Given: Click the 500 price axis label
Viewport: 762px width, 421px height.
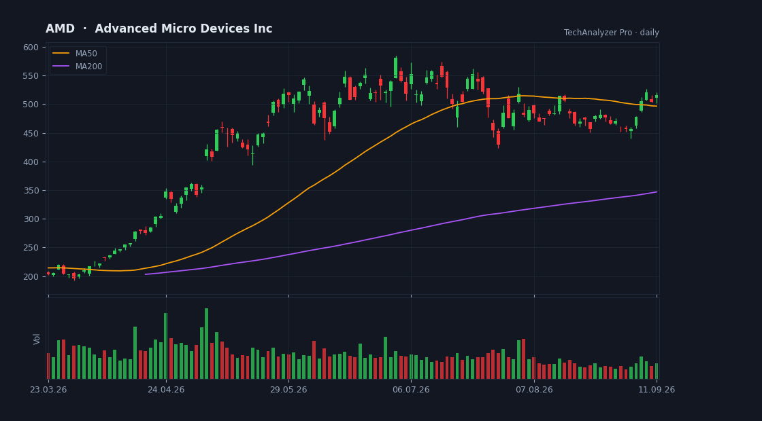Looking at the screenshot, I should pyautogui.click(x=31, y=105).
